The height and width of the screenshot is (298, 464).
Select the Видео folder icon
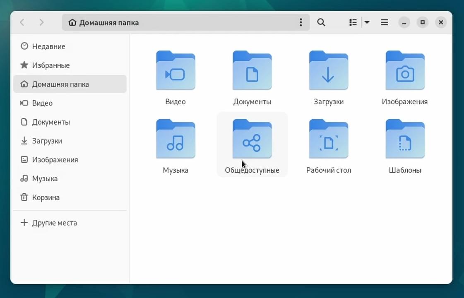(x=176, y=70)
